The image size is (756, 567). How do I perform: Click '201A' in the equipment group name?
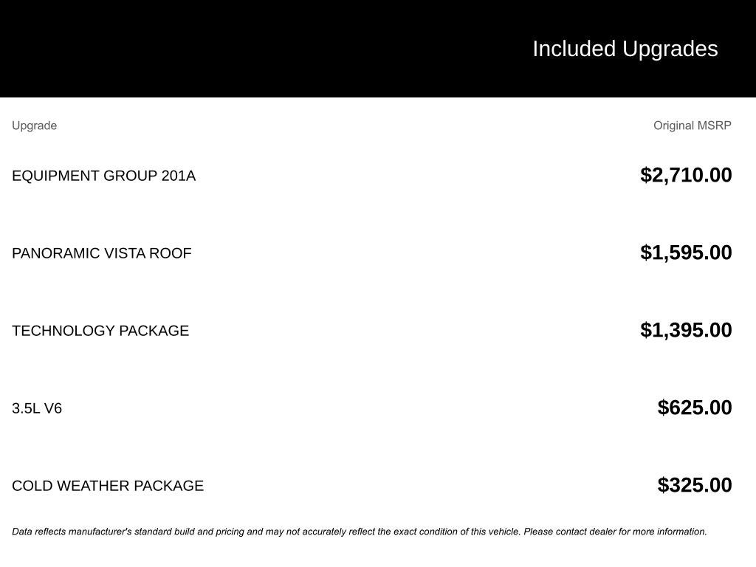coord(179,176)
